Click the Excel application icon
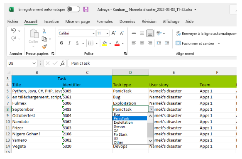 coord(11,10)
